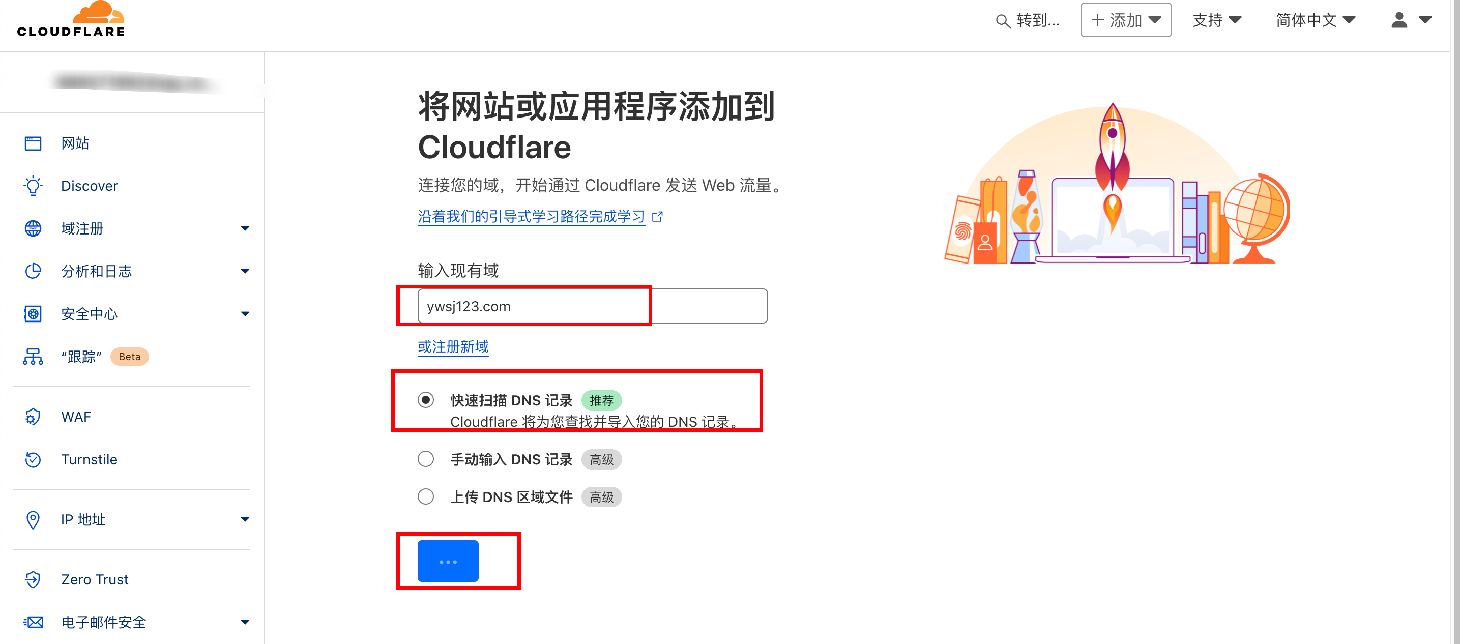This screenshot has height=644, width=1460.
Task: Click the user account profile icon
Action: (x=1399, y=20)
